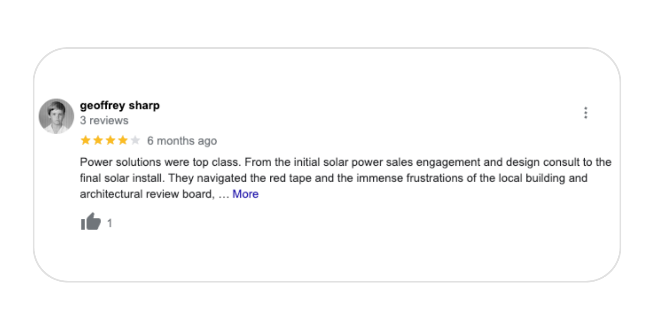Click the empty gray fifth star
The height and width of the screenshot is (327, 654).
tap(135, 140)
